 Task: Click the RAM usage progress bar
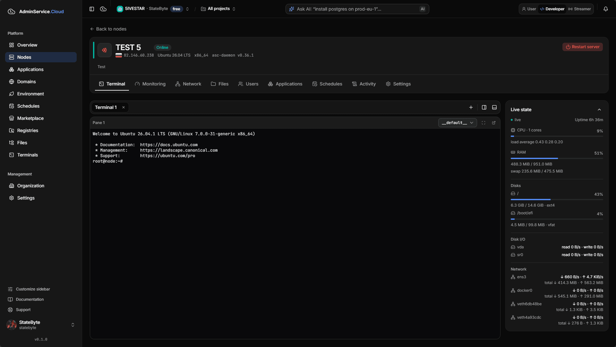point(557,158)
